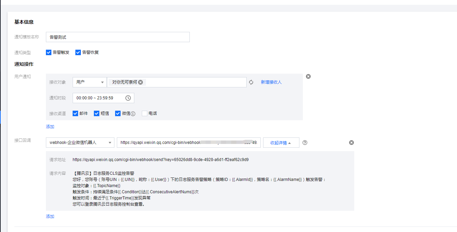The height and width of the screenshot is (232, 457).
Task: Click the 【腾讯云】日志服务CLS监控告警 line
Action: [x=103, y=173]
